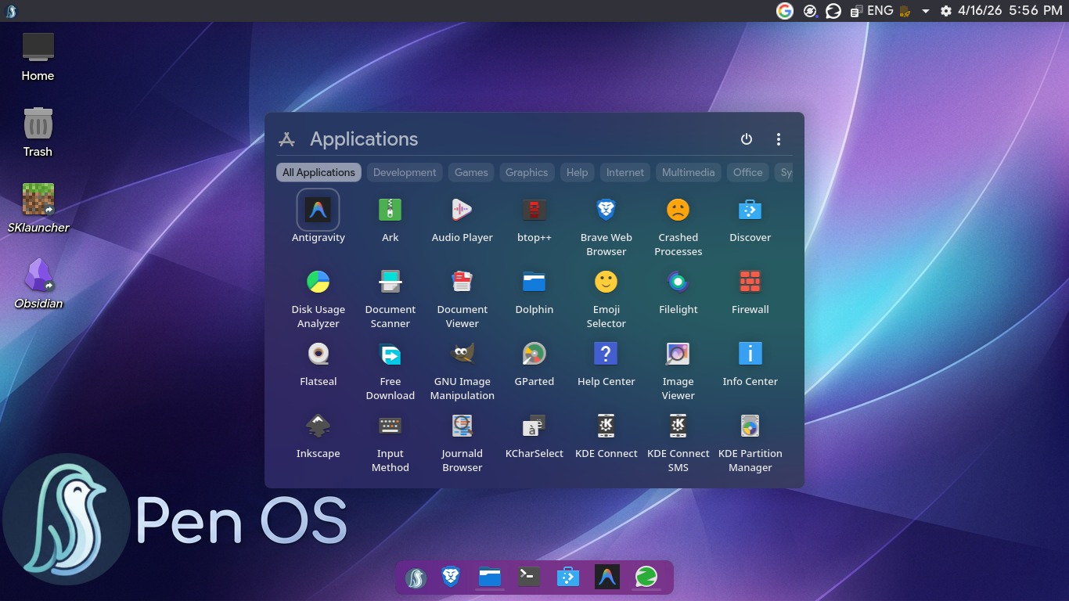
Task: Click the Pen OS penguin launcher in the dock
Action: (415, 578)
